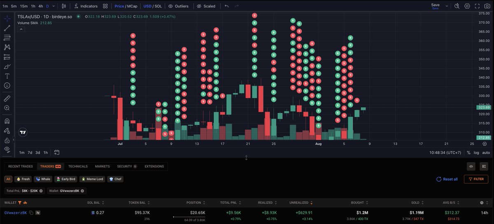This screenshot has height=224, width=494.
Task: Open chart settings hexagon icon
Action: pyautogui.click(x=467, y=6)
